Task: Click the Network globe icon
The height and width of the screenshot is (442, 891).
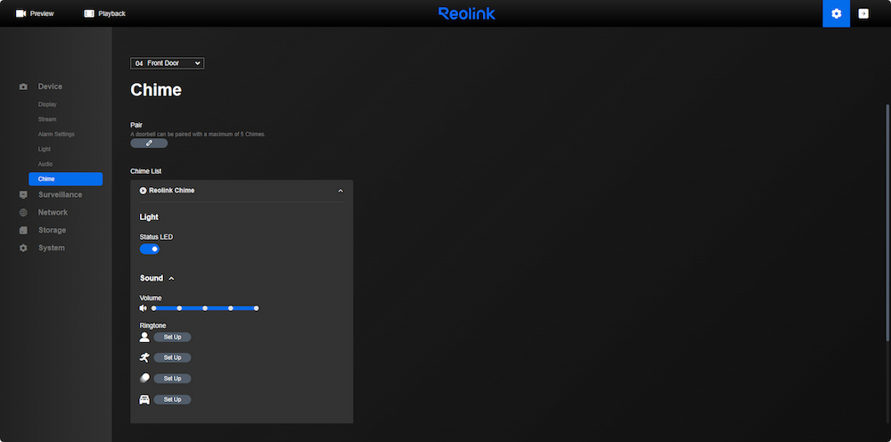Action: coord(23,212)
